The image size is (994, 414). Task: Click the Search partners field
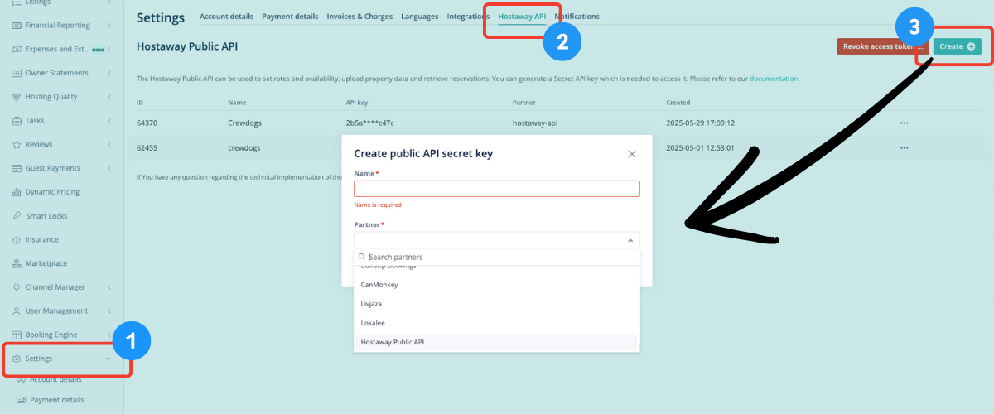pos(497,257)
